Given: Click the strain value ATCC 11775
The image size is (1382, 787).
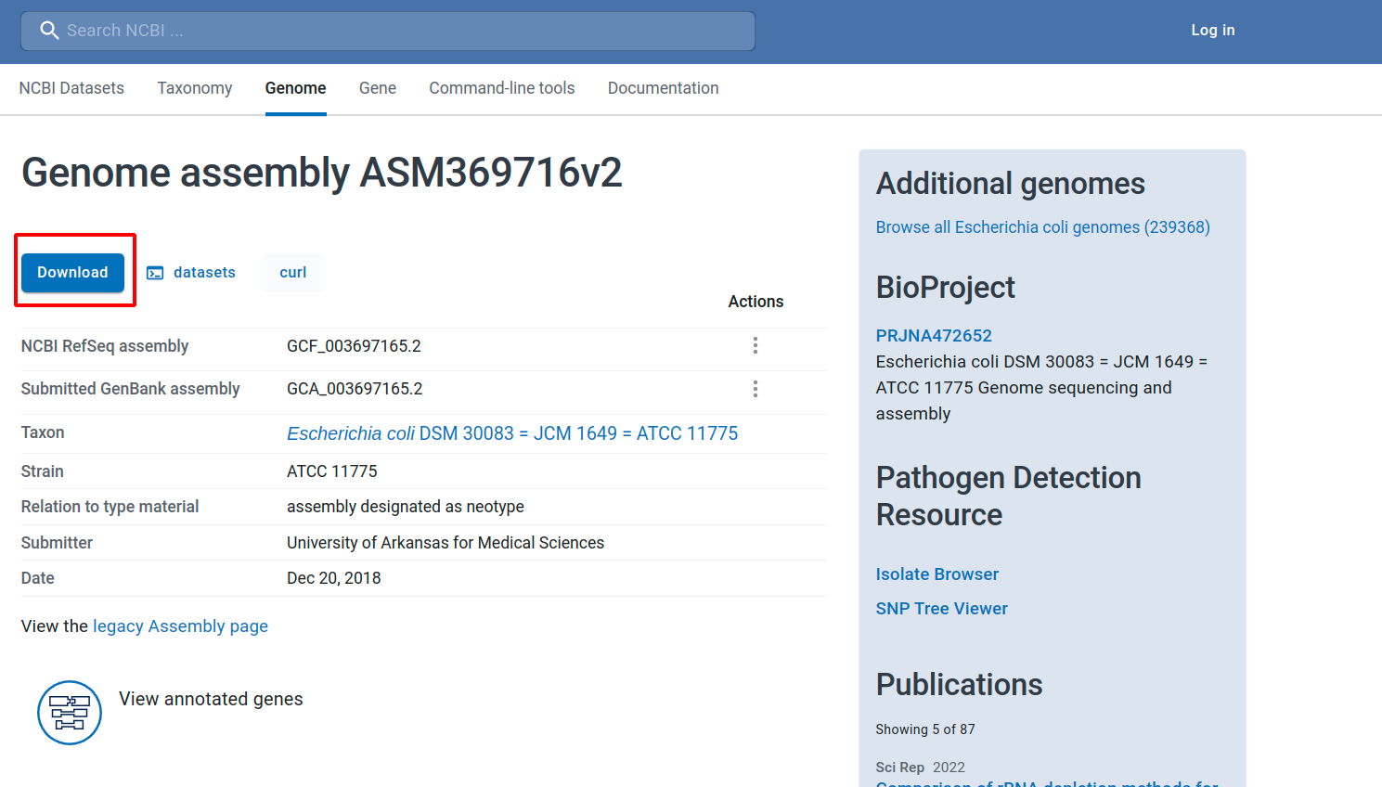Looking at the screenshot, I should (332, 471).
